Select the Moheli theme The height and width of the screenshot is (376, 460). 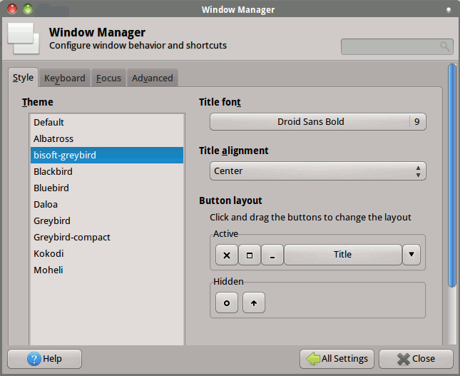click(x=107, y=270)
